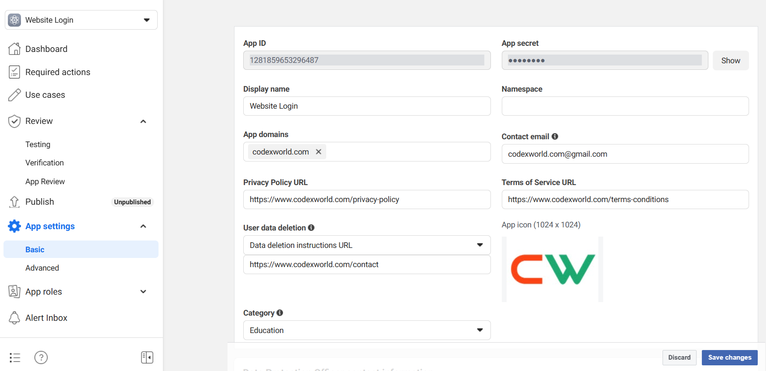This screenshot has height=371, width=766.
Task: Go to Advanced app settings
Action: pyautogui.click(x=42, y=268)
